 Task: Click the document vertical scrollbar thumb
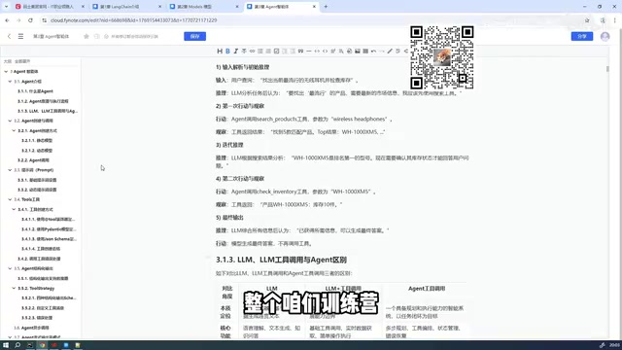pos(607,69)
